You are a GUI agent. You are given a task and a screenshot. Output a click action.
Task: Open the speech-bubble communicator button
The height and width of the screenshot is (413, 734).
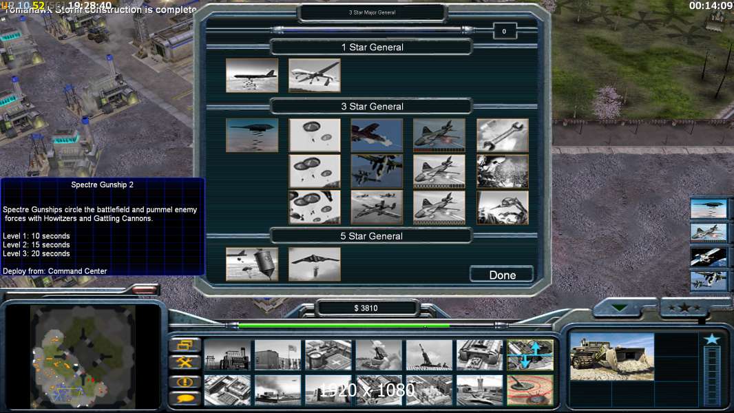(185, 399)
